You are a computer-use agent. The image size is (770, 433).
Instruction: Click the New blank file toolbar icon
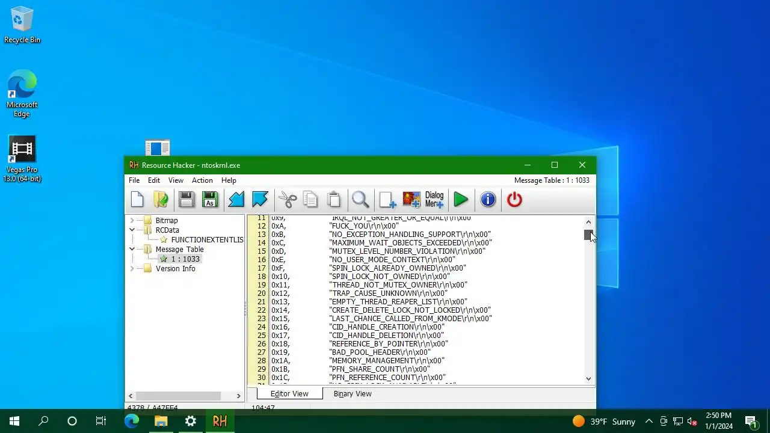coord(137,200)
